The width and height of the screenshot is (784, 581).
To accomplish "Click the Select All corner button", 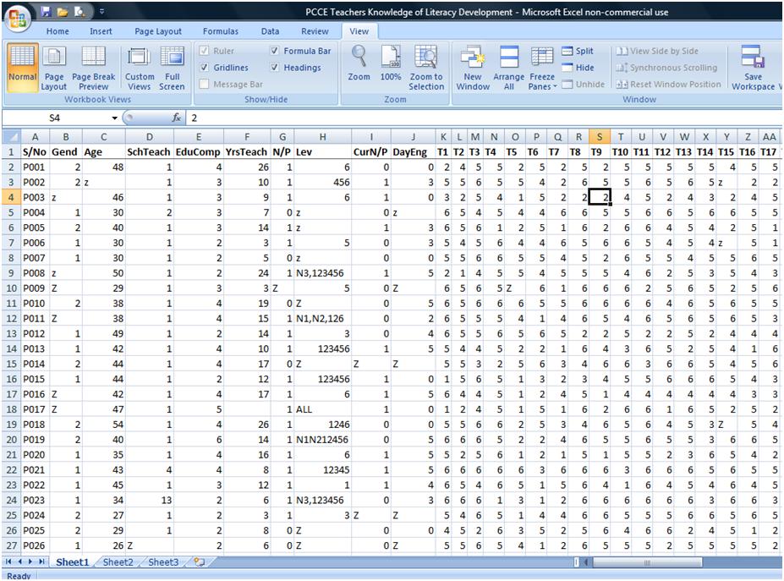I will point(11,136).
